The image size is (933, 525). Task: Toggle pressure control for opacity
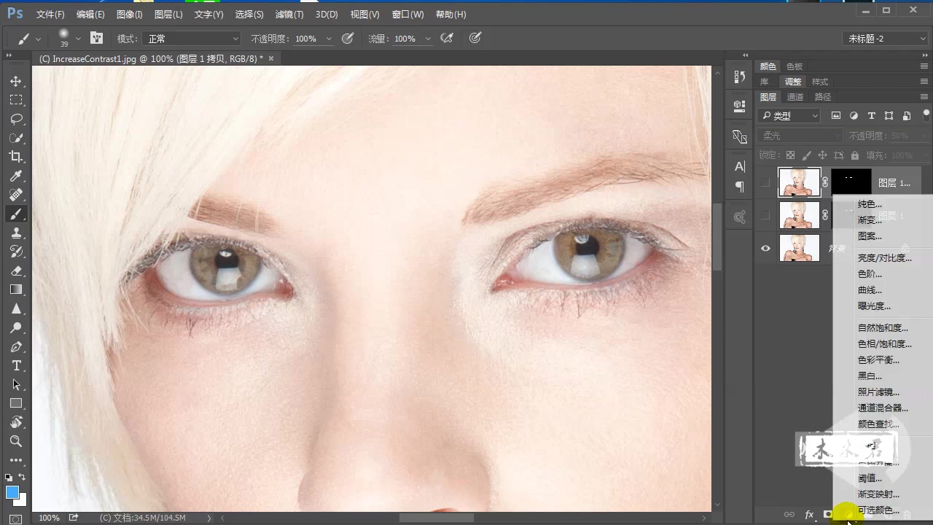click(348, 38)
